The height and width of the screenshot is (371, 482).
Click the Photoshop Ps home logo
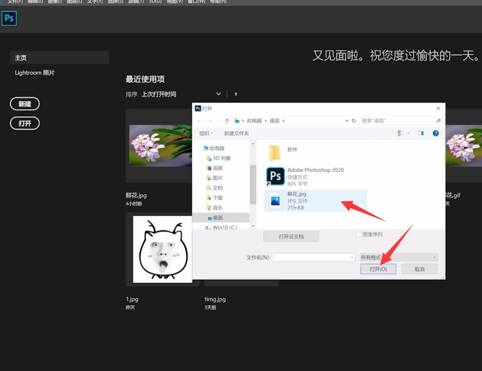(9, 18)
